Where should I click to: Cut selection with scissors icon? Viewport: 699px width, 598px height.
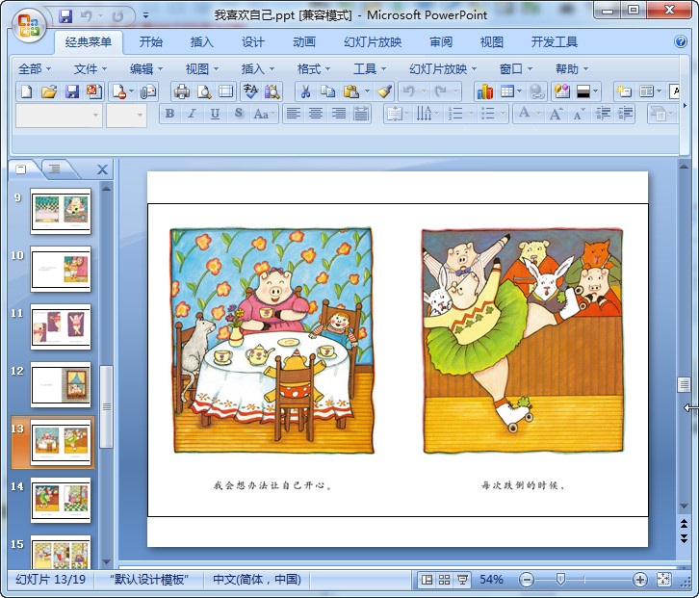(305, 91)
